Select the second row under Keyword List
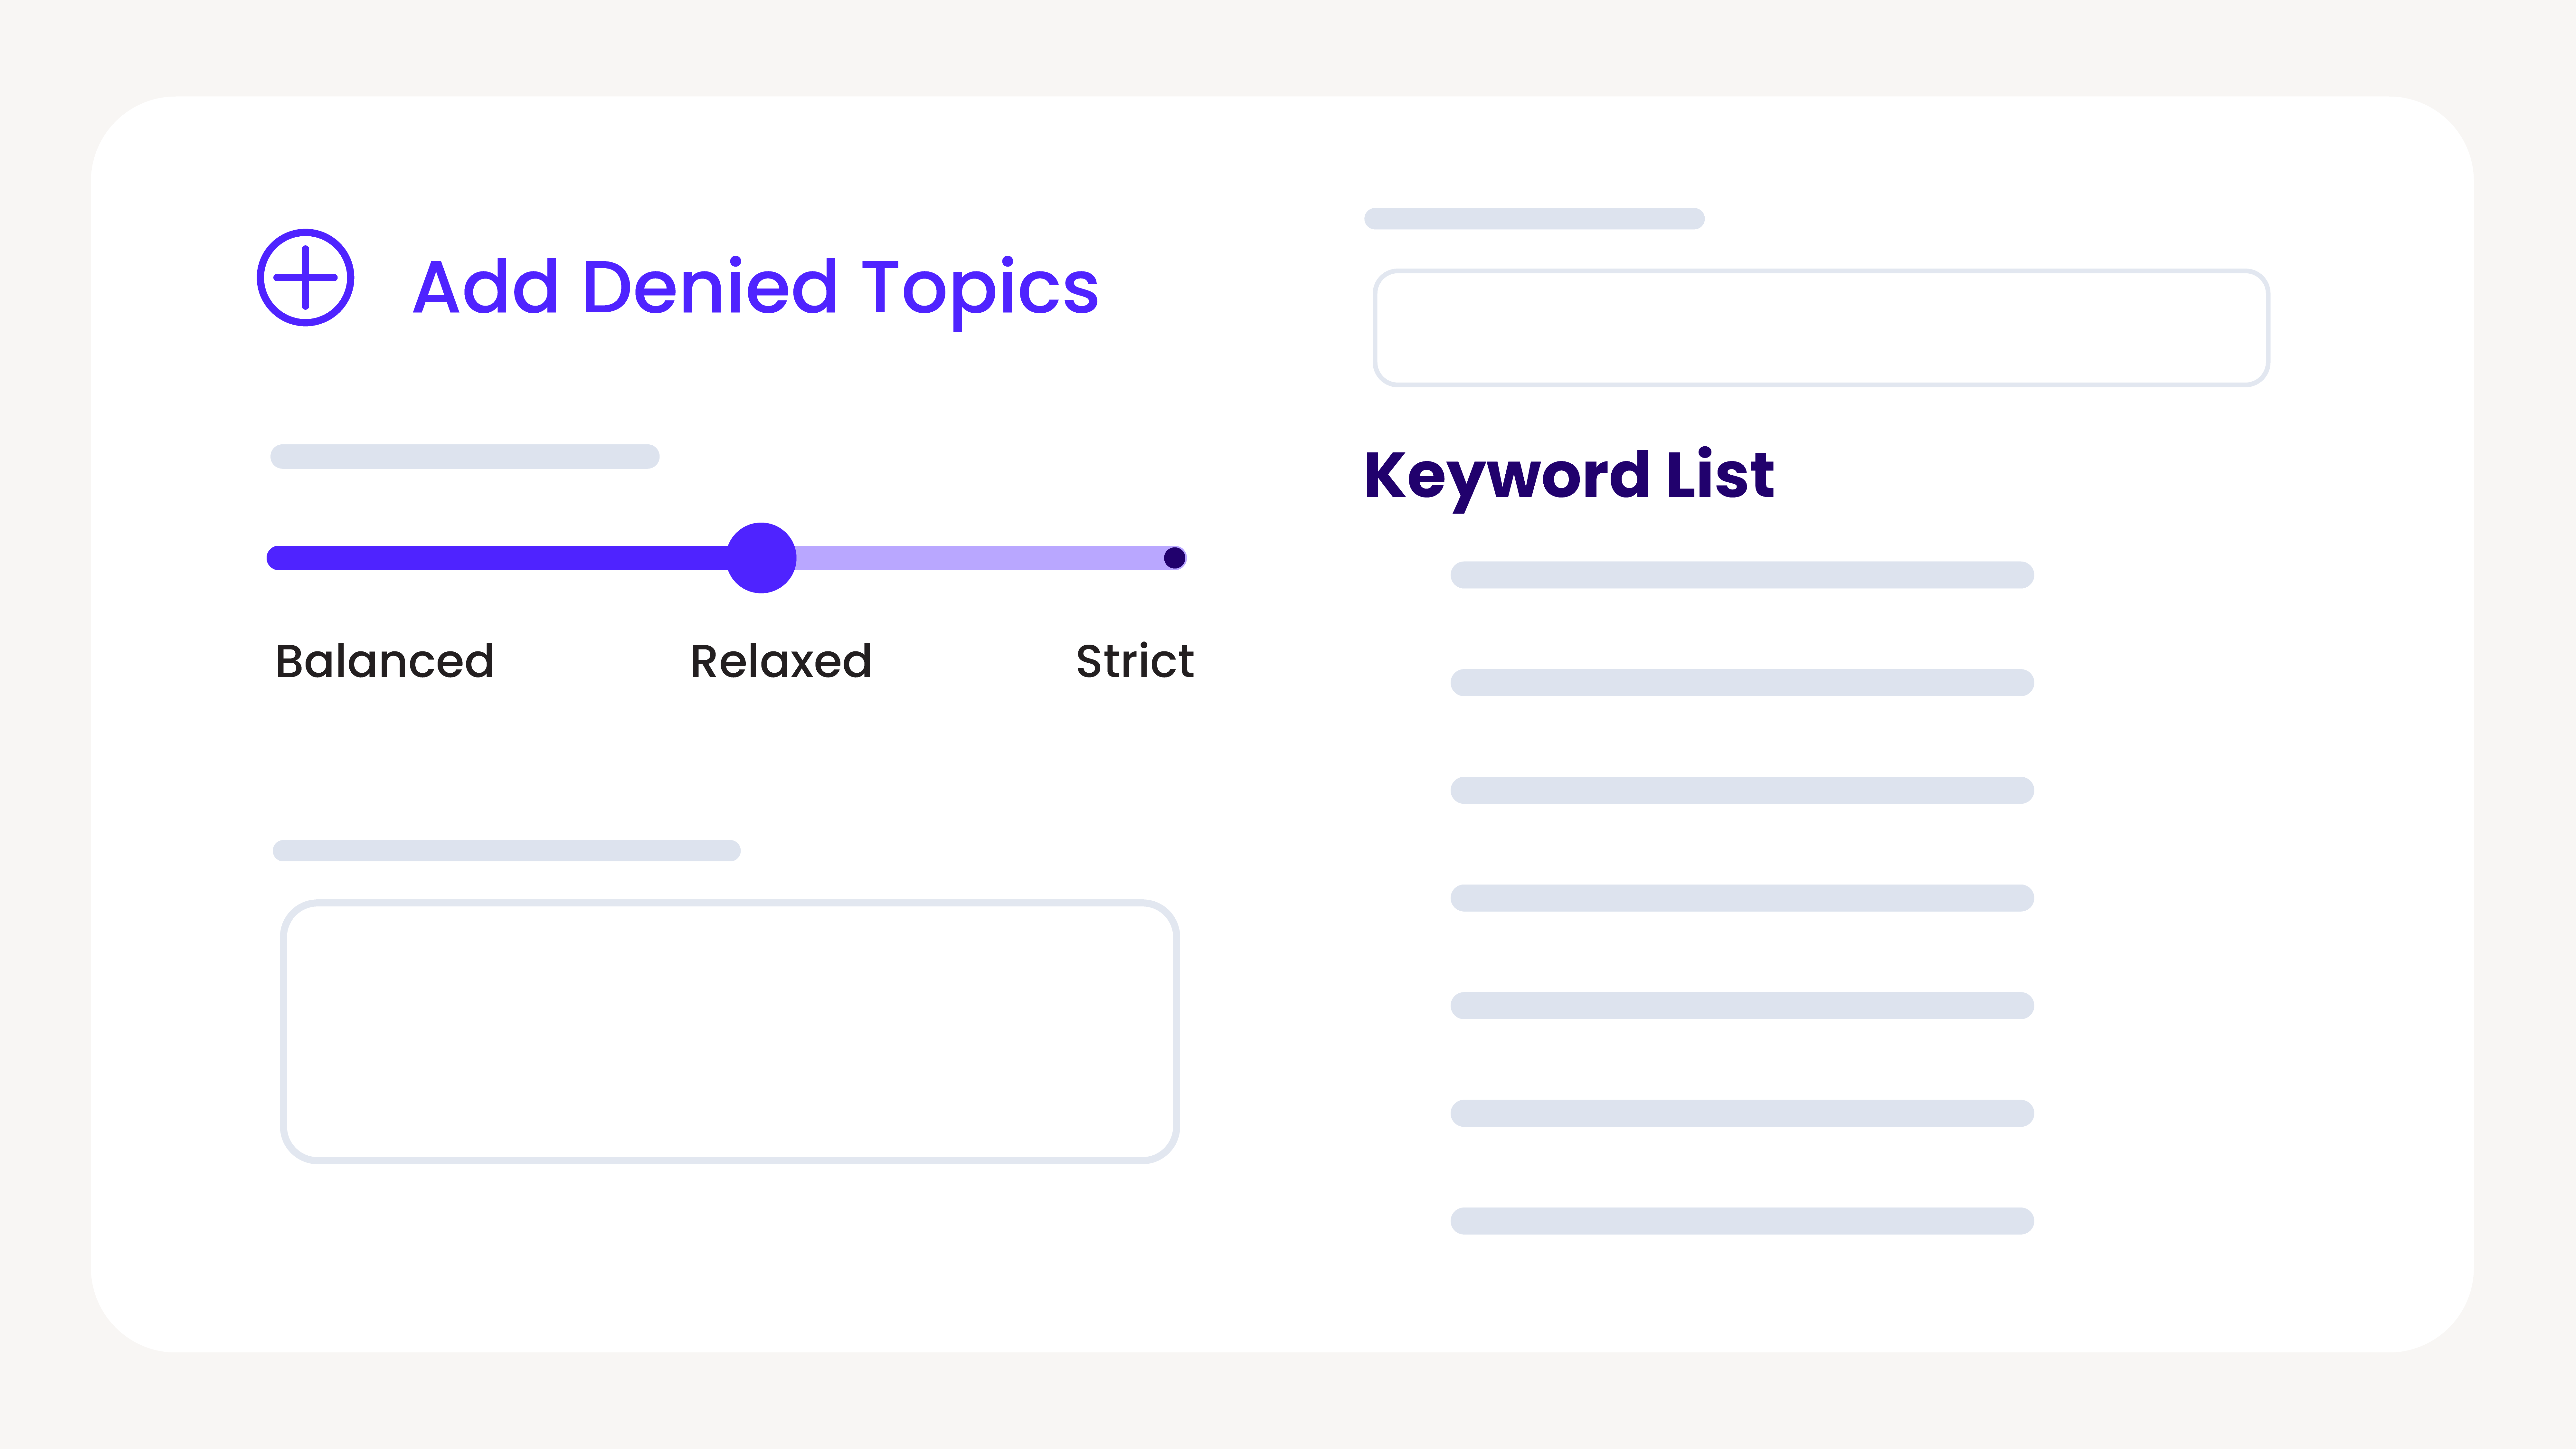The height and width of the screenshot is (1449, 2576). pos(1742,683)
